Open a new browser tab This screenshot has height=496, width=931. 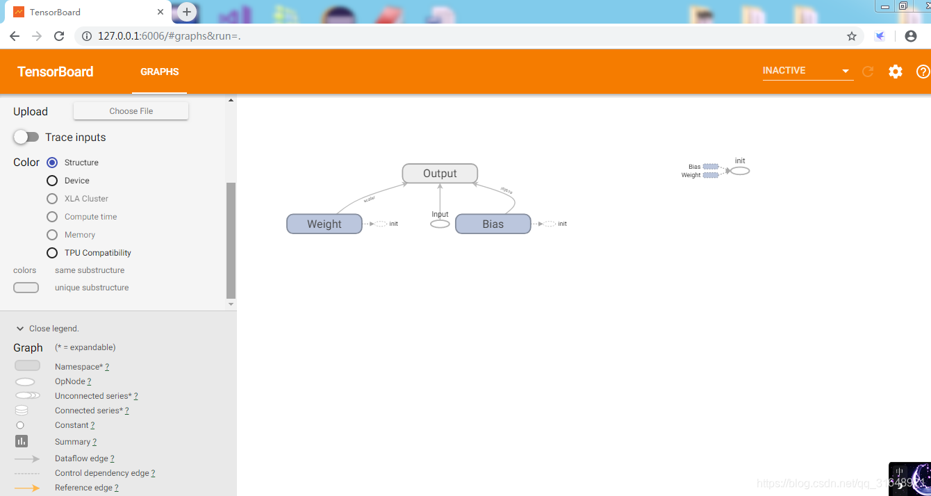pyautogui.click(x=187, y=12)
